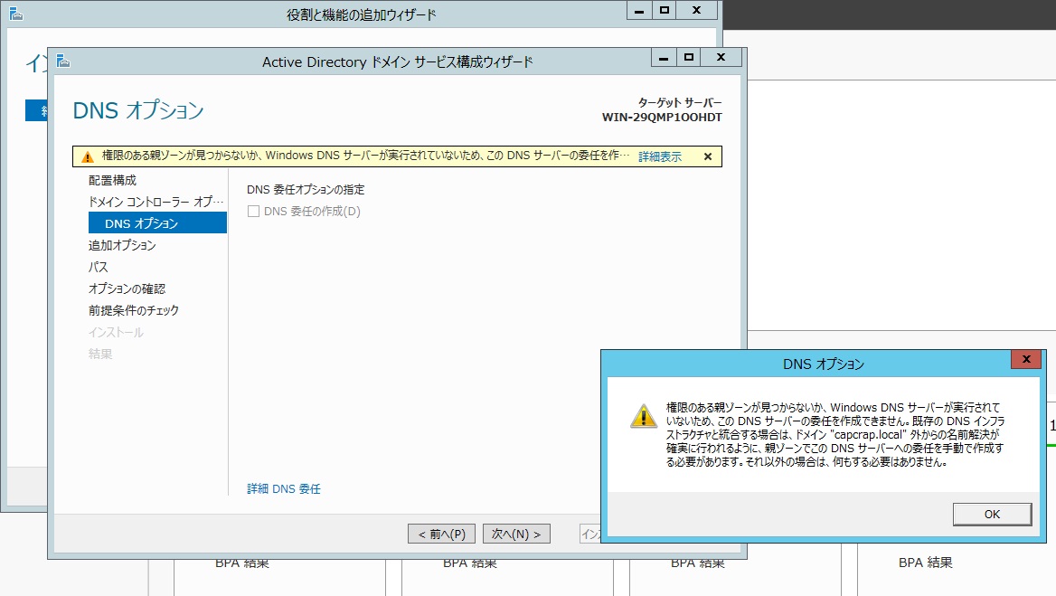
Task: Minimize the 役割と機能の追加ウィザード window
Action: pyautogui.click(x=639, y=11)
